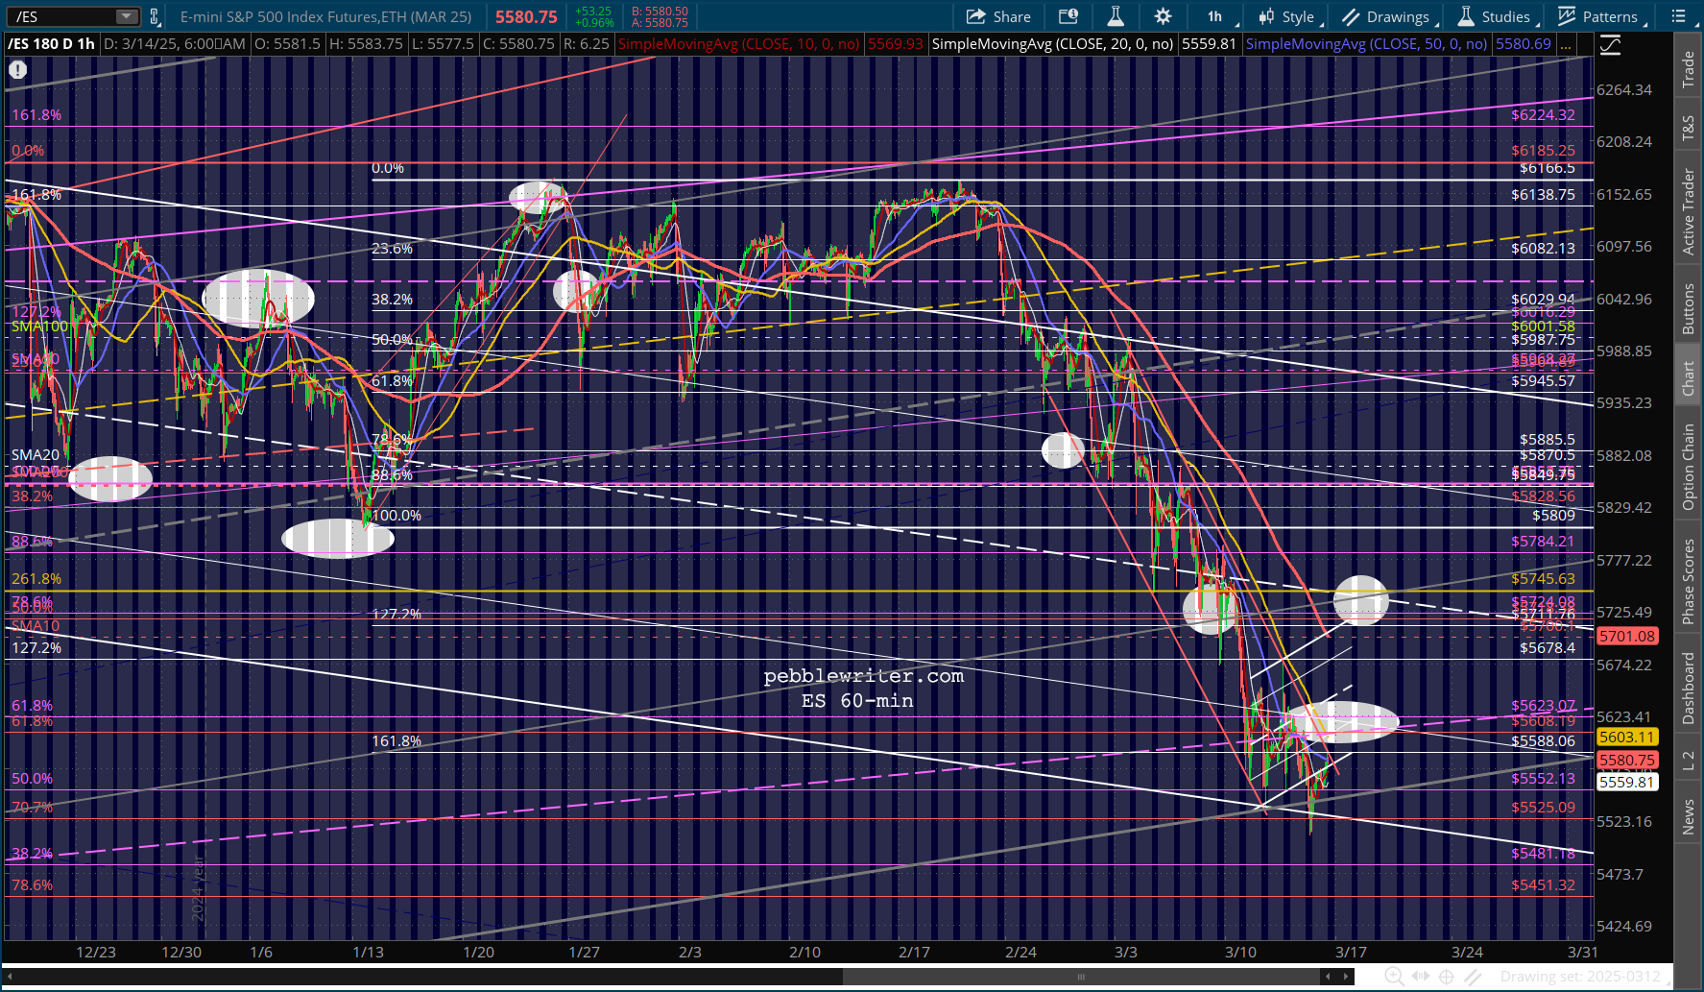Click the price axis scale mode icon

(x=1610, y=45)
